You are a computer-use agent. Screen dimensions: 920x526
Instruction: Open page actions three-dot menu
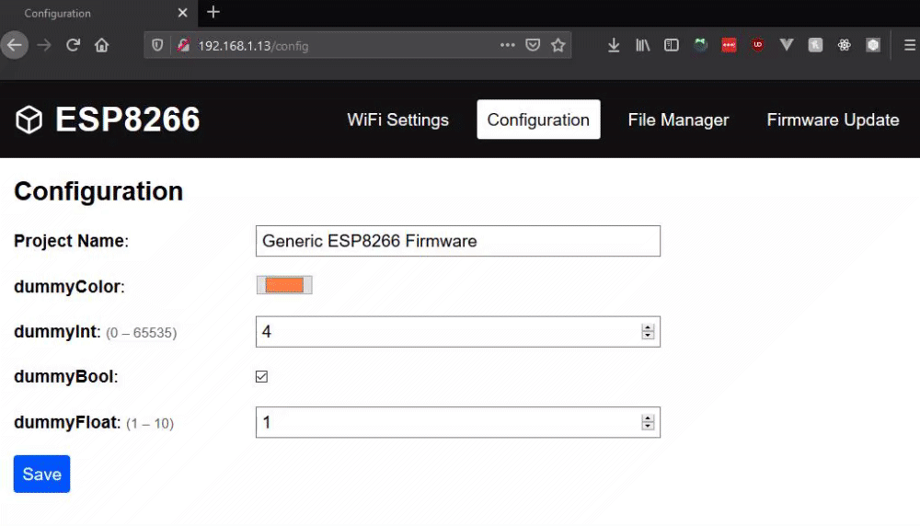[x=508, y=44]
